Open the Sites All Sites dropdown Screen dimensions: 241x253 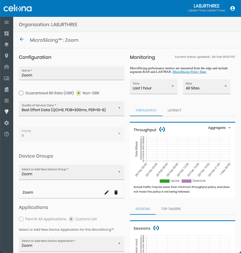point(207,87)
